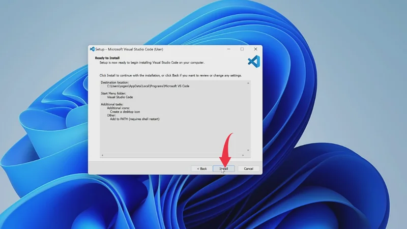Click the summary box scroll up arrow
407x229 pixels.
click(248, 82)
